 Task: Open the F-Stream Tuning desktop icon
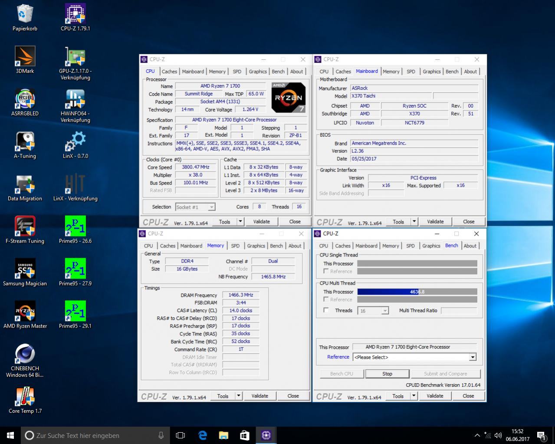point(25,230)
